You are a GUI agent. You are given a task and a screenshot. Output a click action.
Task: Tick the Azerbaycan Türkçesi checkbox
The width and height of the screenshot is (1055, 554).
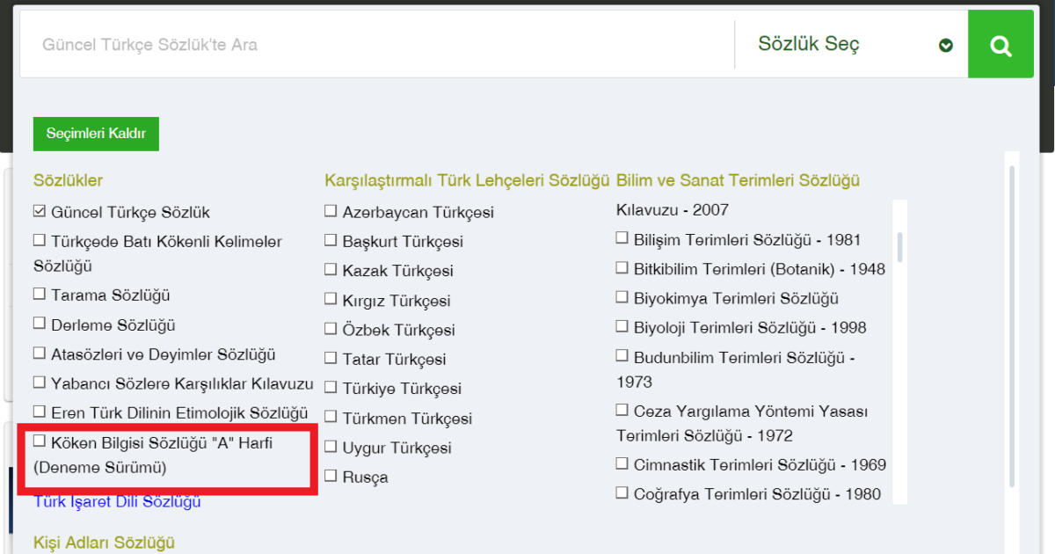point(331,211)
